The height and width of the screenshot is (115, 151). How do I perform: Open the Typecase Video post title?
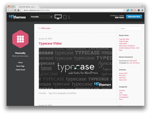tap(50, 44)
